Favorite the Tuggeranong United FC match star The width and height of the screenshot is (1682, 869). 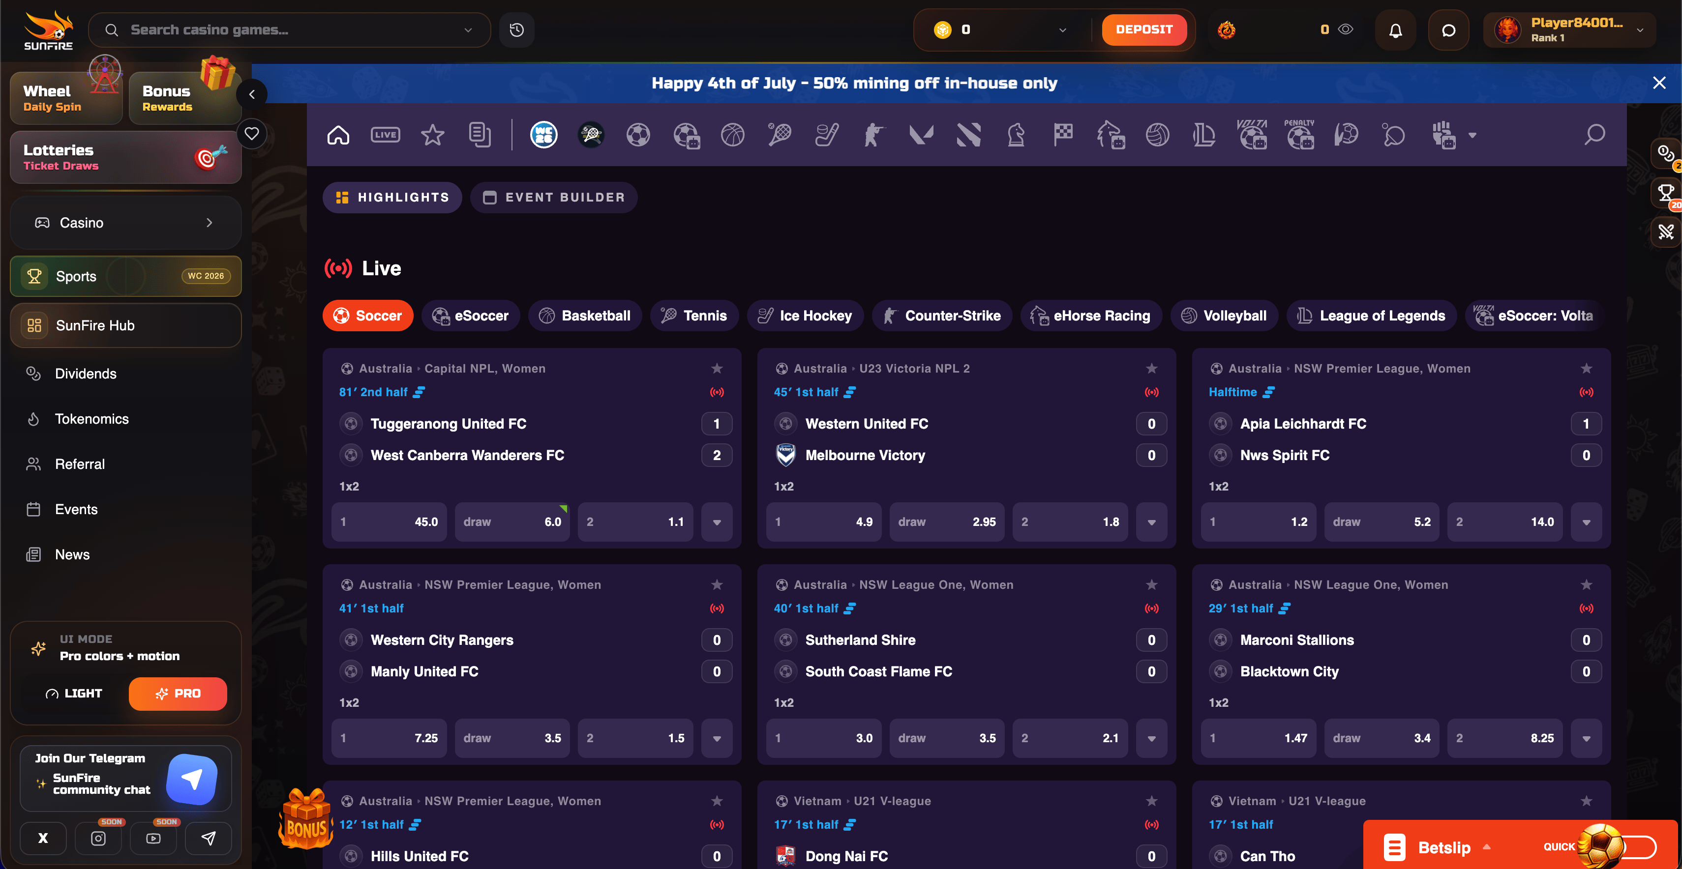(716, 369)
